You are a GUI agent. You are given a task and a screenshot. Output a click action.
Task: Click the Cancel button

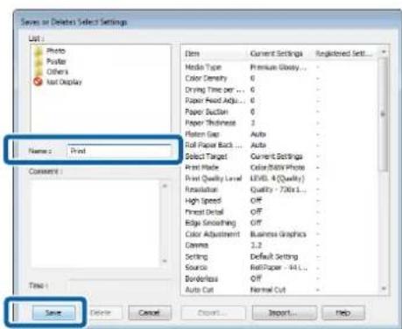coord(150,312)
